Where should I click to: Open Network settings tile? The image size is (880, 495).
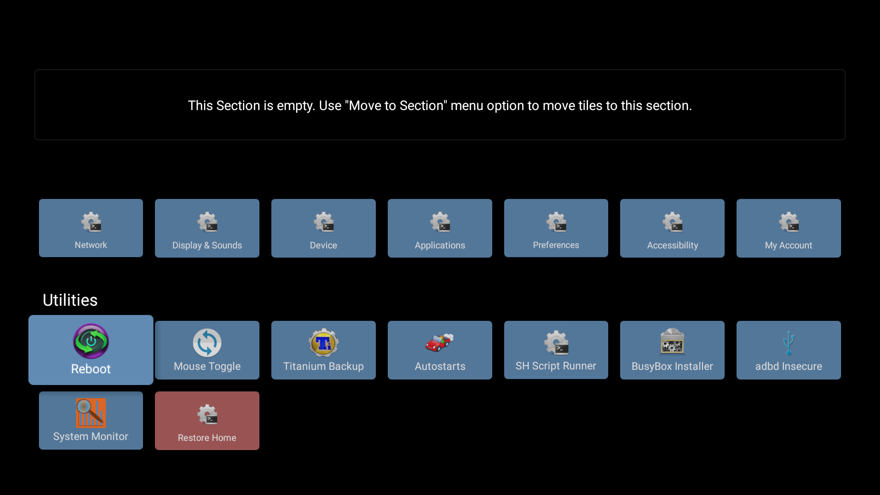(x=91, y=228)
